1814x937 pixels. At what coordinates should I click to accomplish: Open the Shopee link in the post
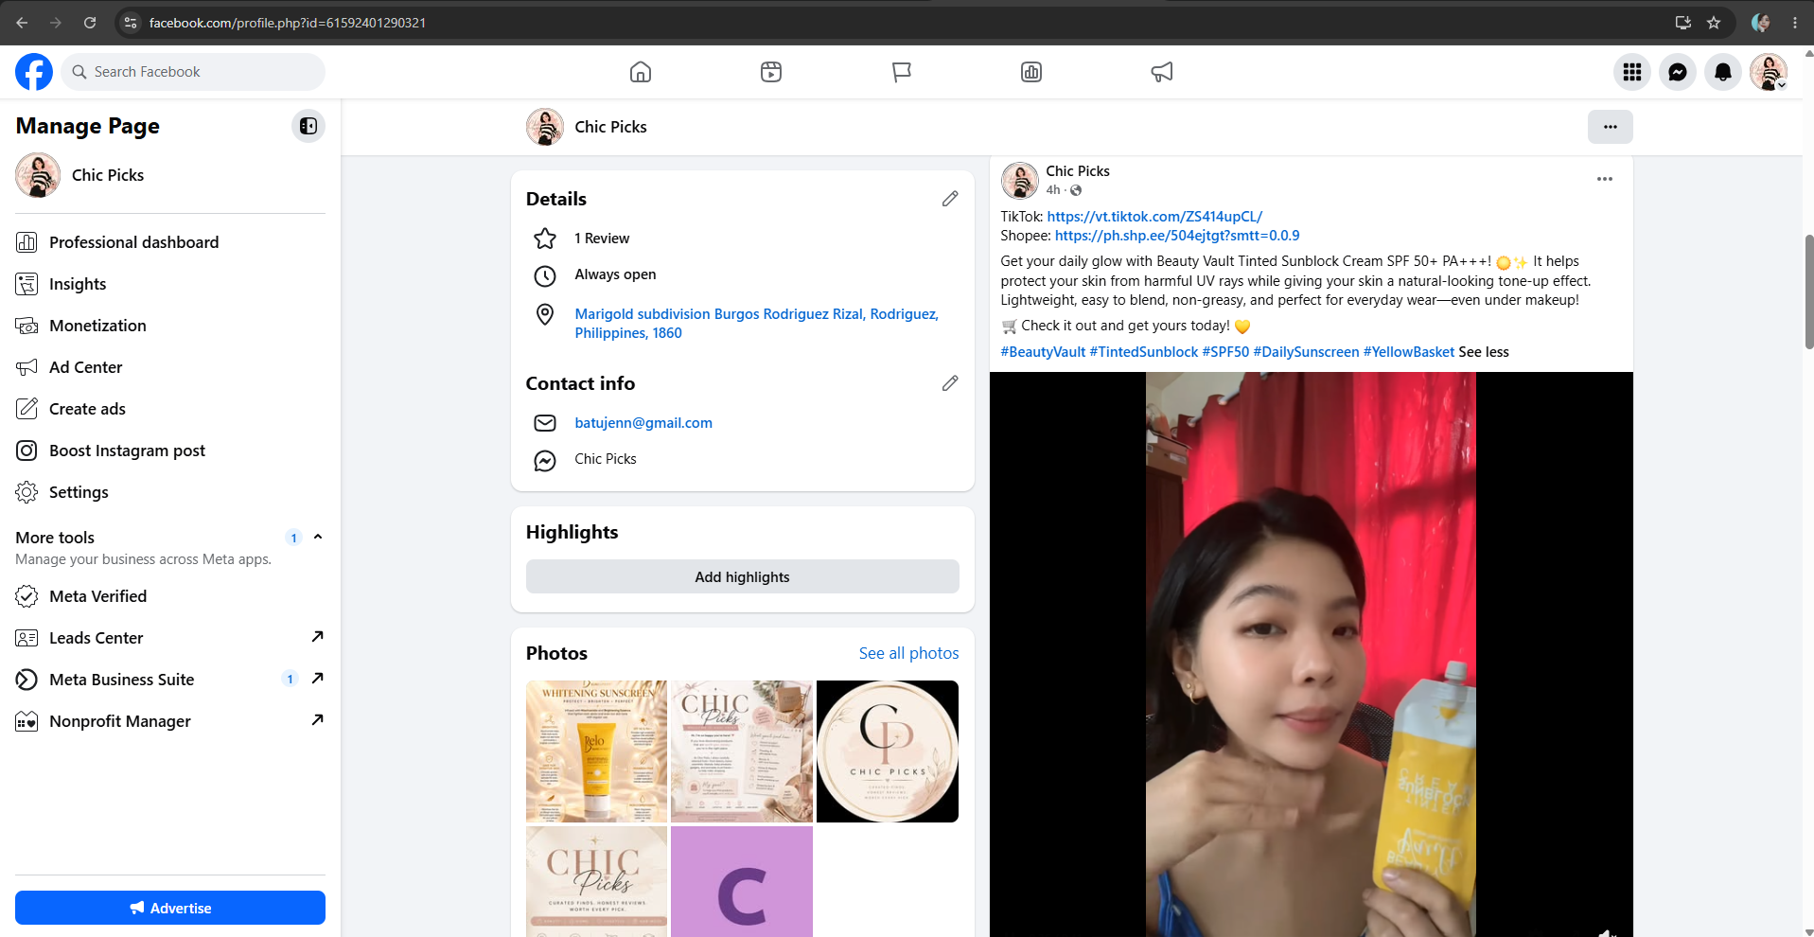(1177, 236)
